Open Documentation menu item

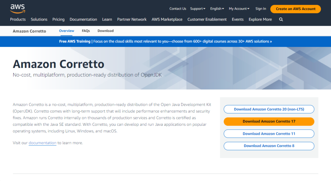pos(83,19)
